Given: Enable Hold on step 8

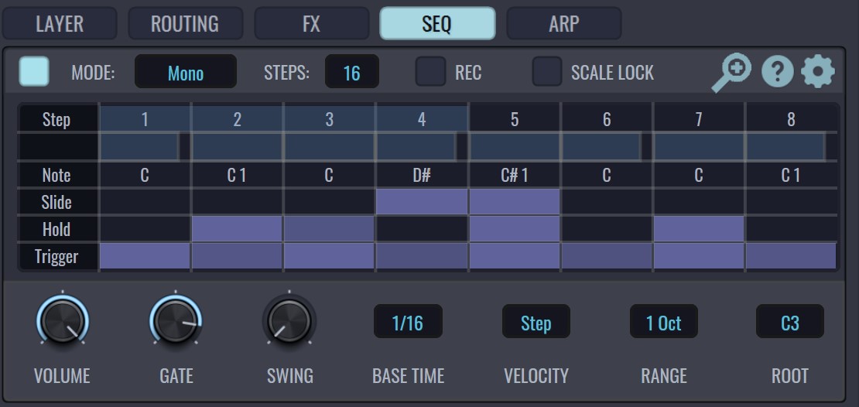Looking at the screenshot, I should (791, 229).
